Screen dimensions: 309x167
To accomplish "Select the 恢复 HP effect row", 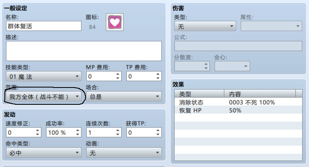I will point(238,110).
